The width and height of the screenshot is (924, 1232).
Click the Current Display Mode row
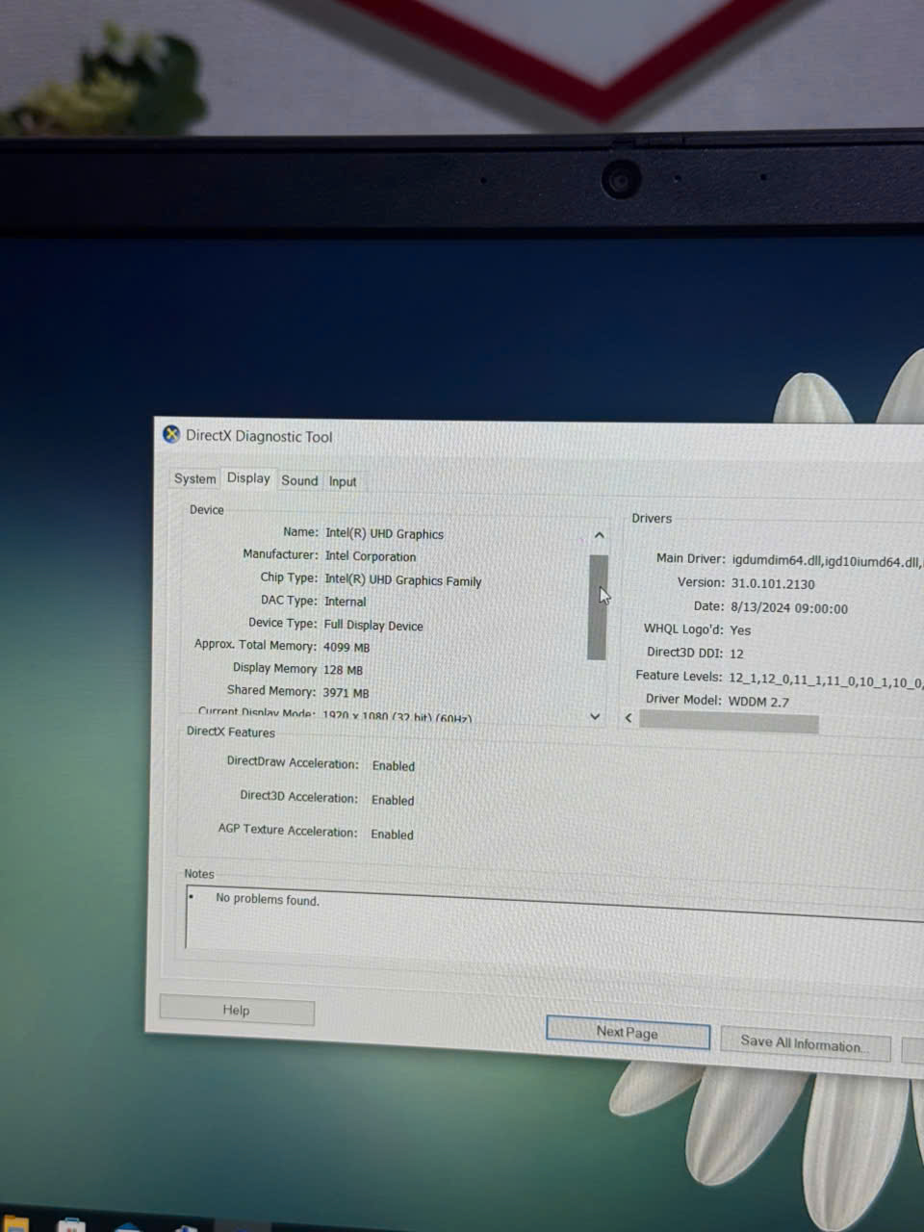[x=335, y=714]
